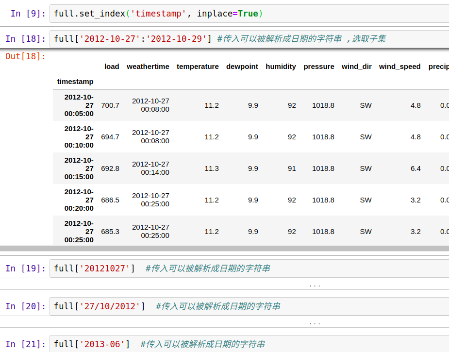Expand collapsed output under In [20]
Image resolution: width=449 pixels, height=352 pixels.
coord(315,323)
